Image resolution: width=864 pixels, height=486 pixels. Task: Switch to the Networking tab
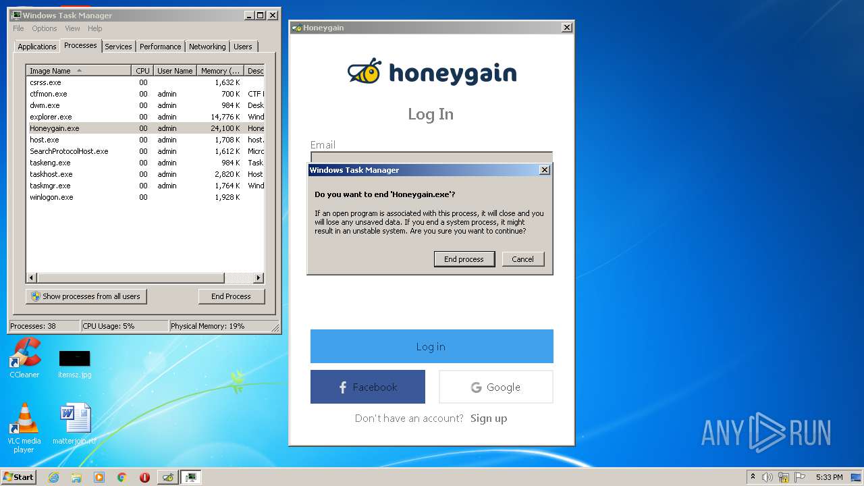click(x=207, y=47)
